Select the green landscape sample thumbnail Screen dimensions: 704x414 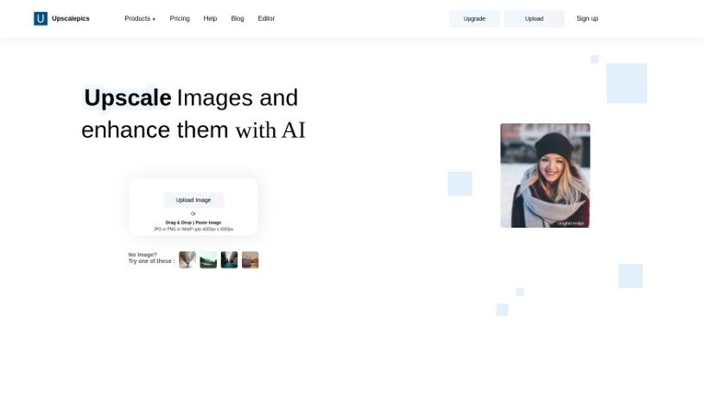pyautogui.click(x=208, y=260)
